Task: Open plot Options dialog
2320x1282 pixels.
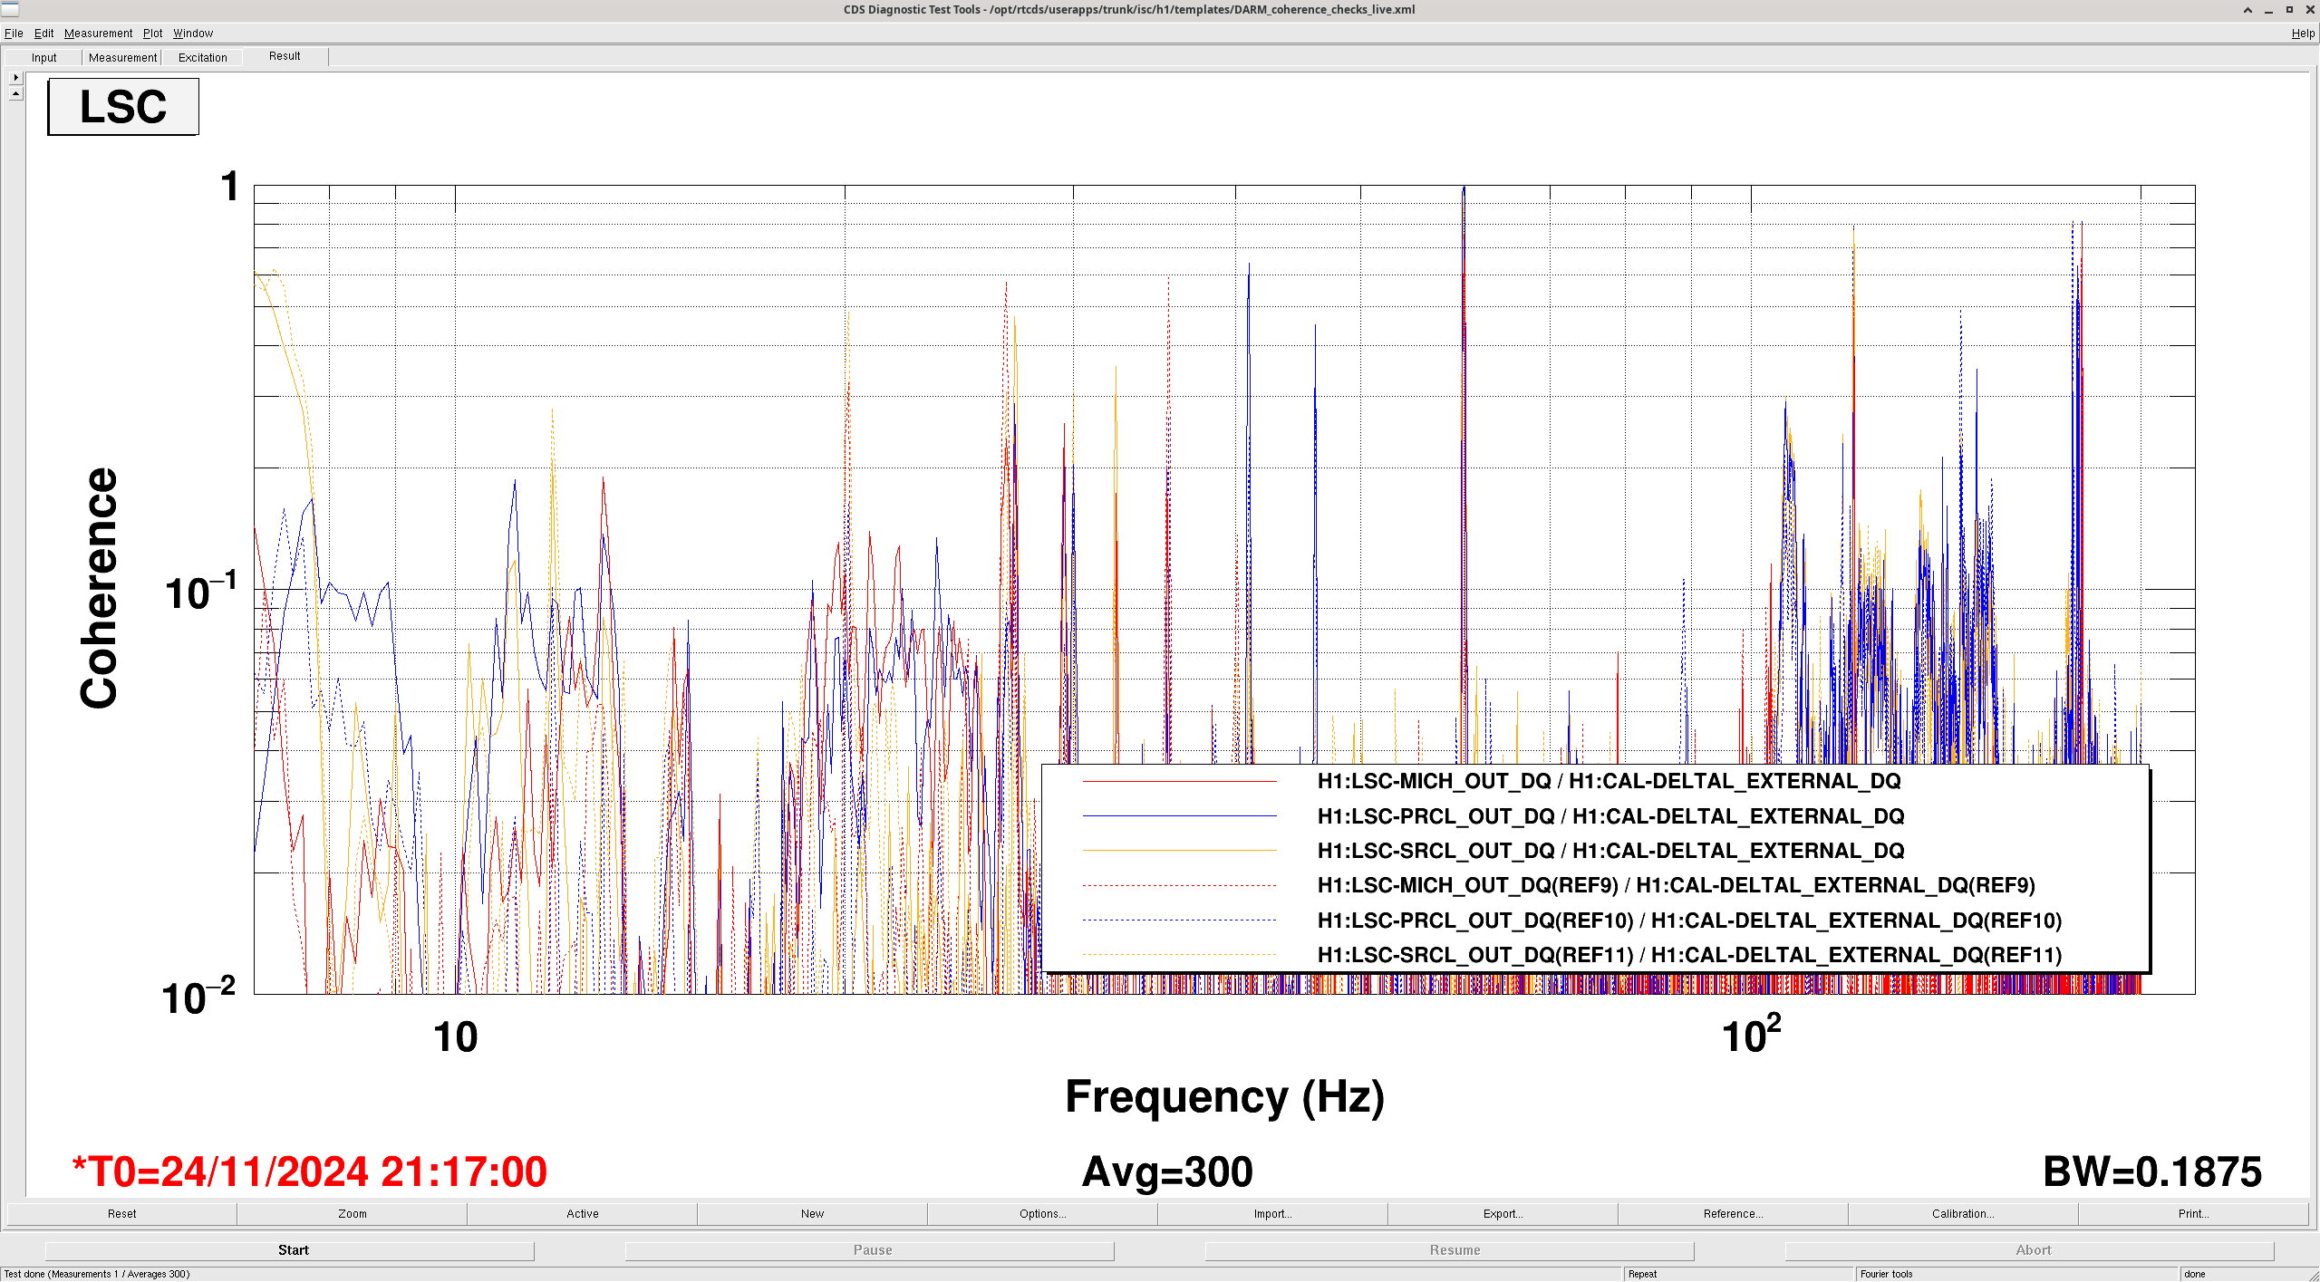Action: tap(1042, 1214)
